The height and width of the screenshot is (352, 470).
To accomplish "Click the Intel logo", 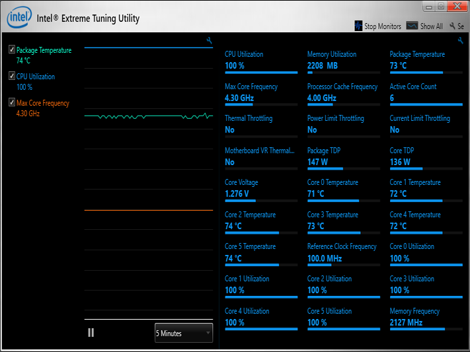I will [x=19, y=17].
